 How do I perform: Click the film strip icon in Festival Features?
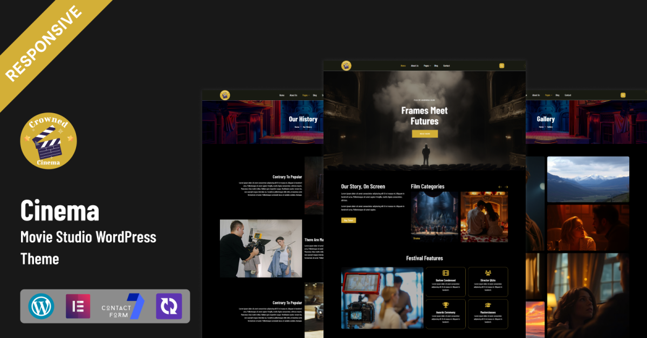(x=446, y=273)
